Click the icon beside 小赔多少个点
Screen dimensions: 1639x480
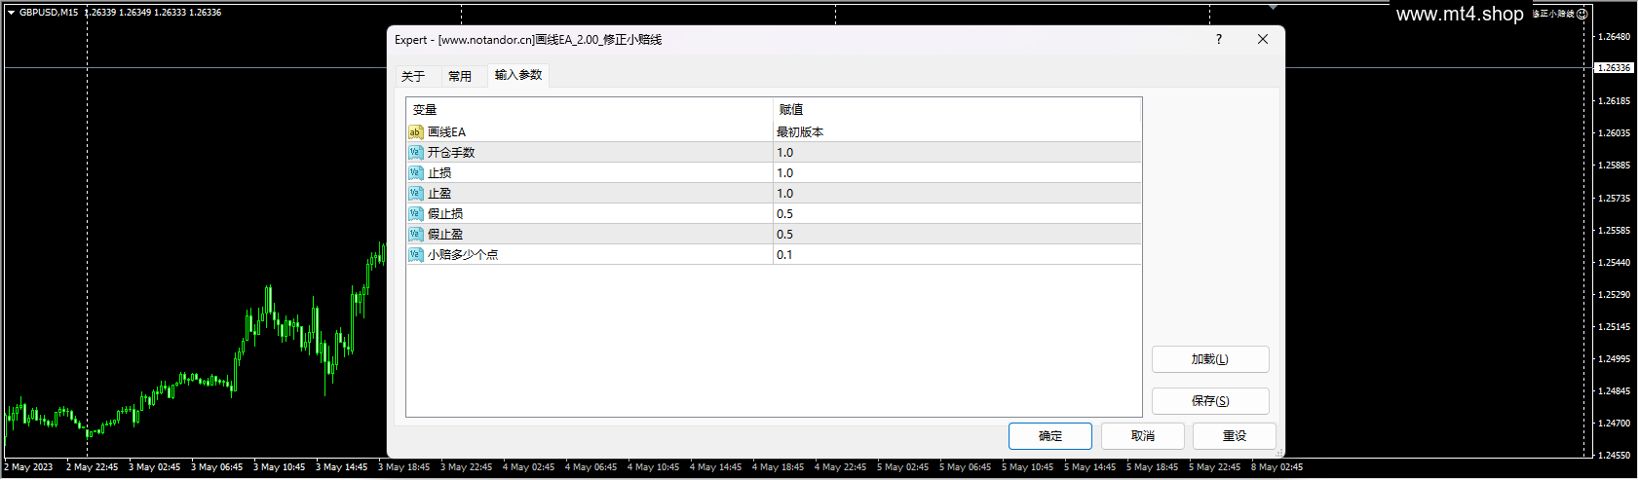(x=416, y=255)
